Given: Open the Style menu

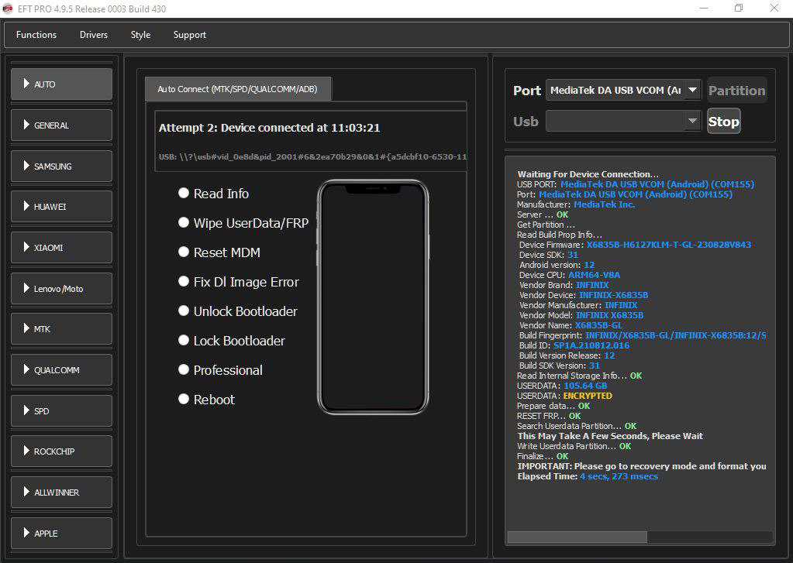Looking at the screenshot, I should 140,35.
